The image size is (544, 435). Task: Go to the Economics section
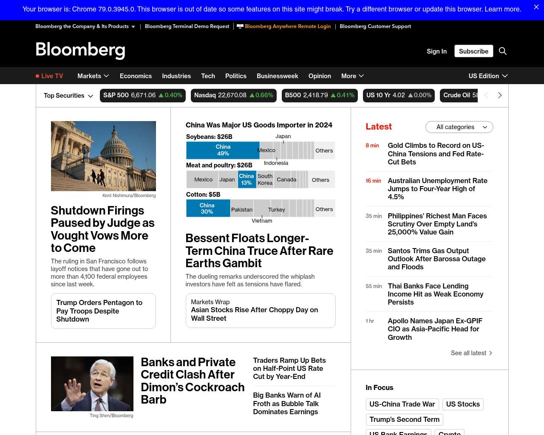(136, 76)
